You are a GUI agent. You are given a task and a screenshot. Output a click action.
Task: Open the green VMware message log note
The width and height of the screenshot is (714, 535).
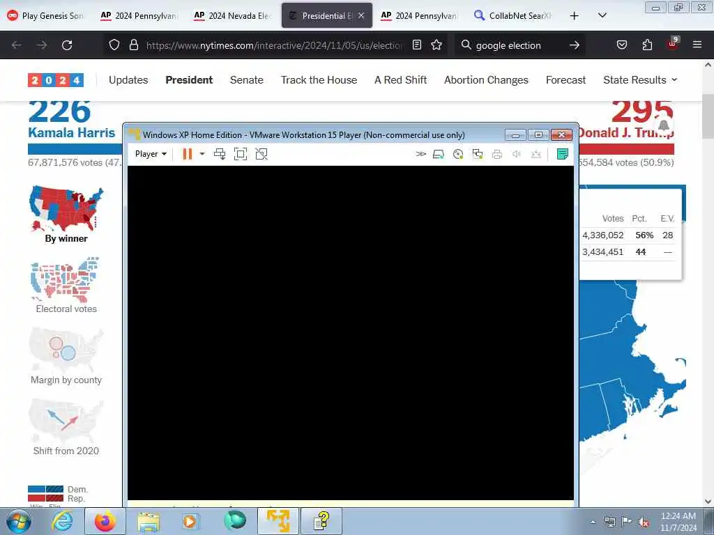point(563,154)
